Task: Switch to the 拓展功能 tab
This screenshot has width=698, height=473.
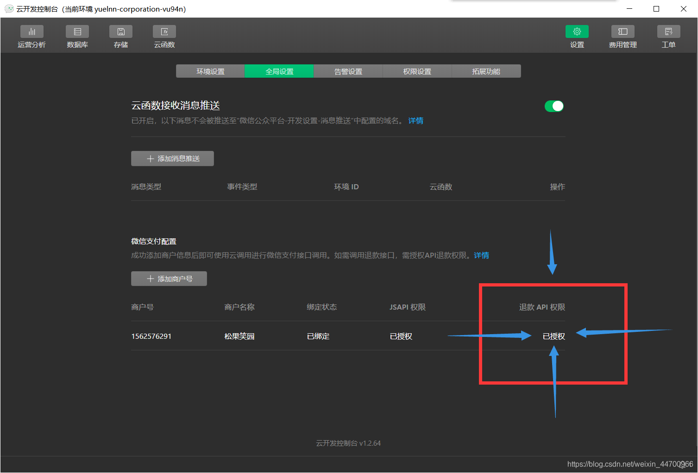Action: point(486,71)
